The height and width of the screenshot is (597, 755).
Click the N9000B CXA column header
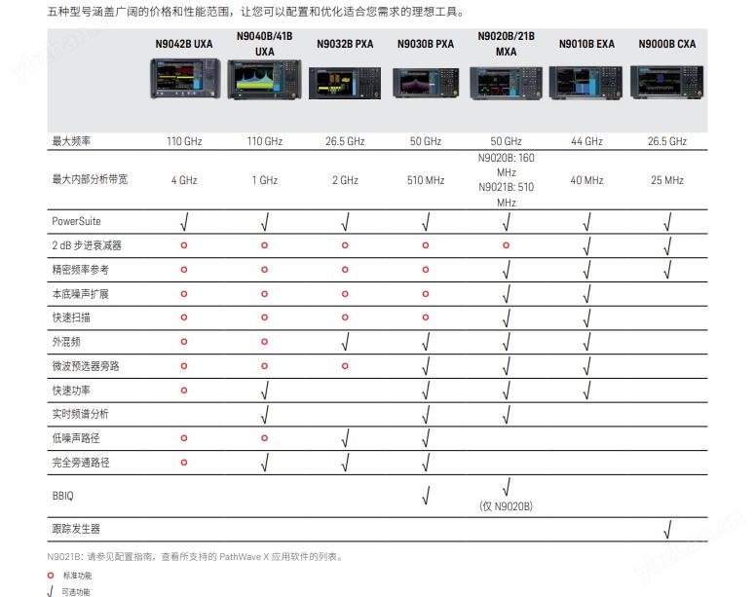[x=667, y=44]
